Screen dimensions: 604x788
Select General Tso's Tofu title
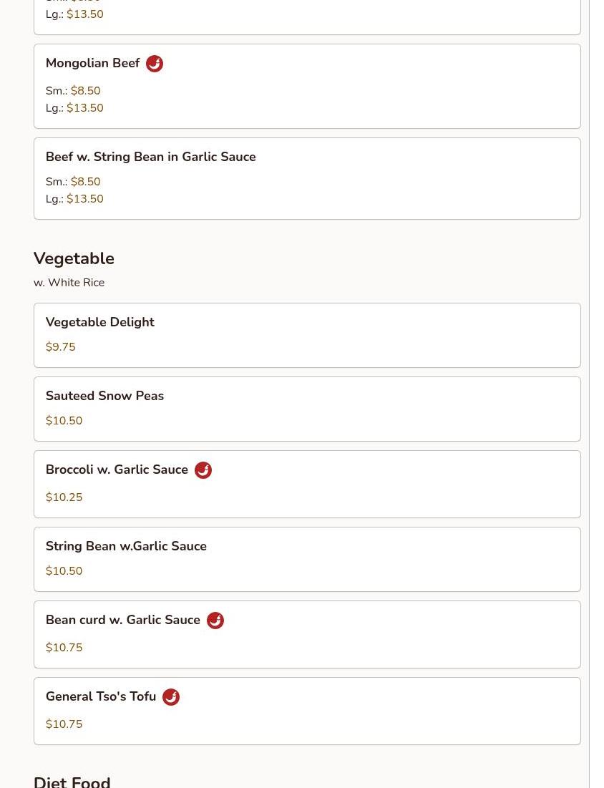100,696
